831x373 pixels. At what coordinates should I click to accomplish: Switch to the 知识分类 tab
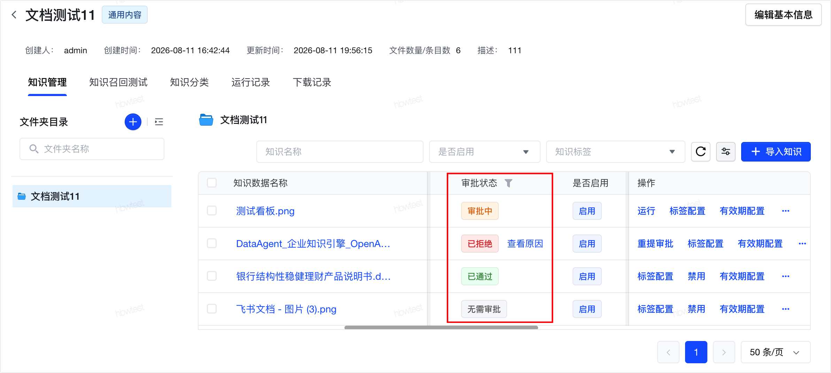(x=189, y=82)
